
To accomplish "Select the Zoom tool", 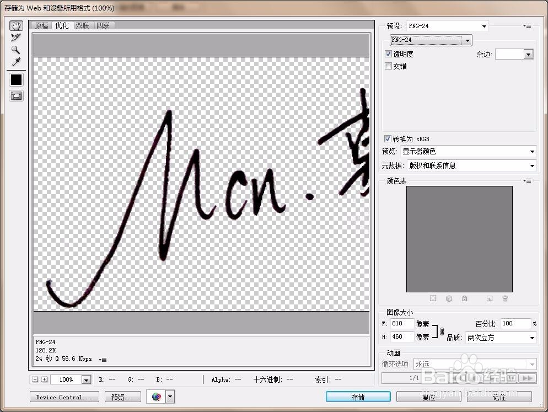I will coord(16,49).
